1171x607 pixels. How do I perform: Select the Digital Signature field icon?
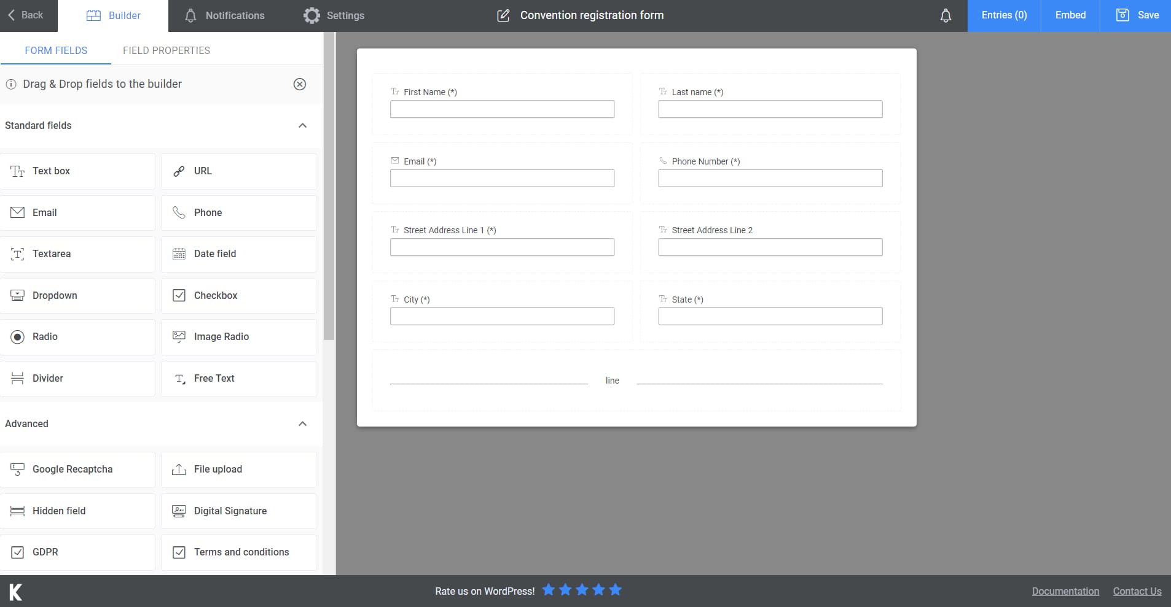(x=179, y=511)
